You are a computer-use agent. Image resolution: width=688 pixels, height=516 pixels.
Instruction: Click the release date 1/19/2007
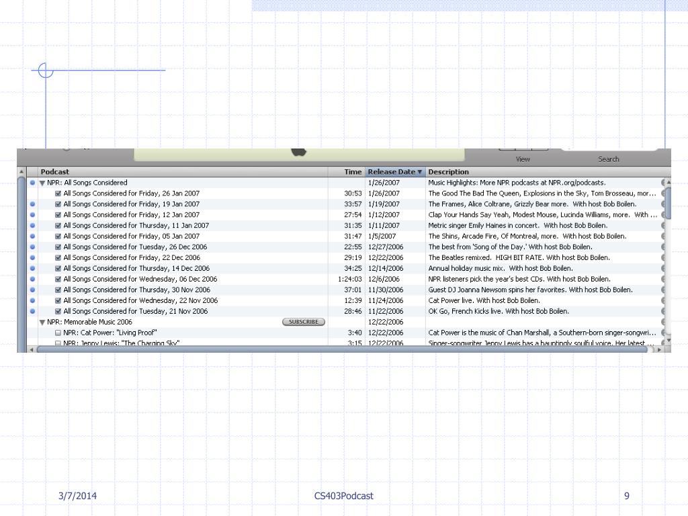pos(384,204)
